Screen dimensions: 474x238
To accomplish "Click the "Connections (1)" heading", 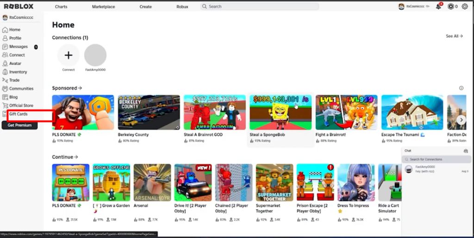I will (70, 38).
